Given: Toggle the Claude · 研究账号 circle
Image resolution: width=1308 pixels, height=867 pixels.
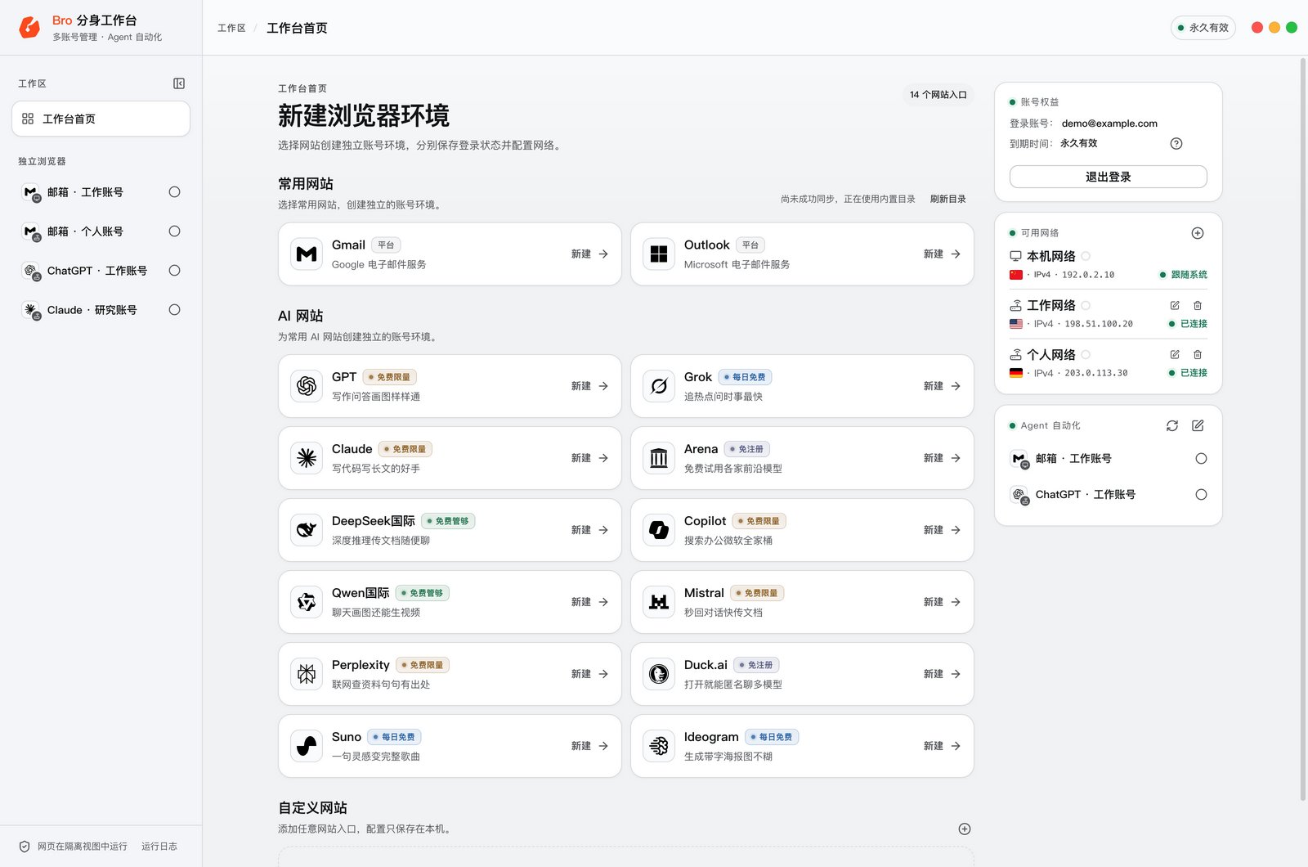Looking at the screenshot, I should tap(174, 310).
